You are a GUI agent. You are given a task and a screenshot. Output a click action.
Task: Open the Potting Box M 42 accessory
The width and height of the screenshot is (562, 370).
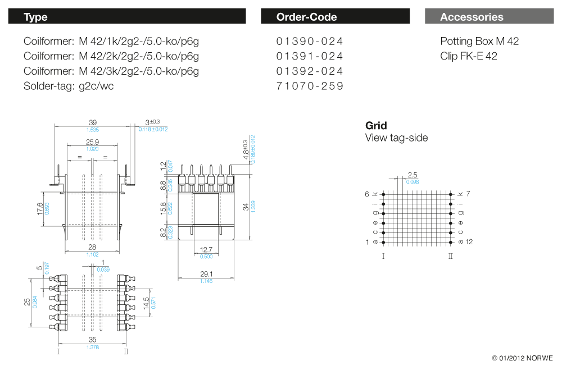(x=479, y=42)
